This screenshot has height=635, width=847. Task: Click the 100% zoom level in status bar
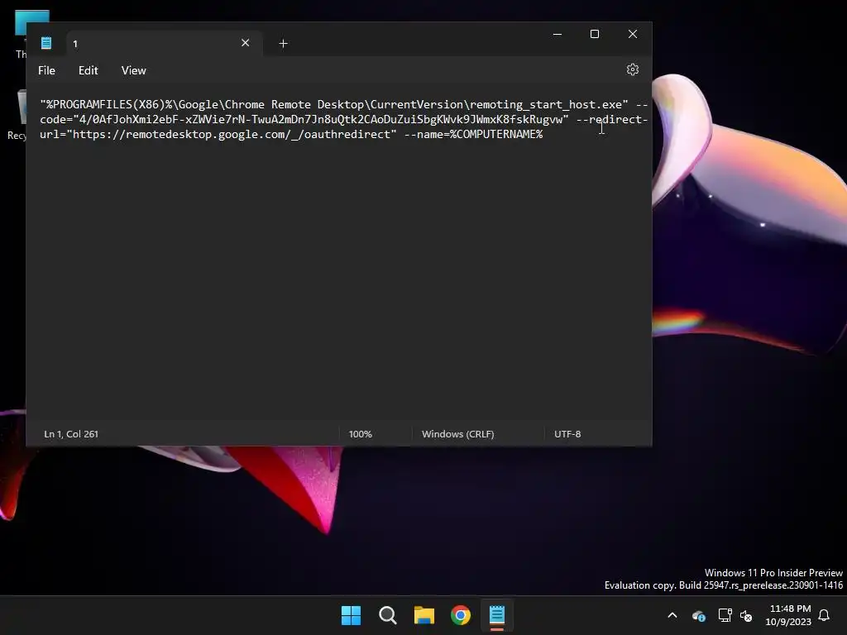click(361, 434)
